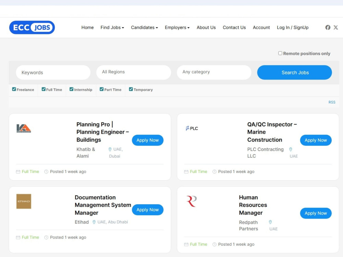Open the Facebook social icon
Image resolution: width=343 pixels, height=257 pixels.
[x=328, y=27]
